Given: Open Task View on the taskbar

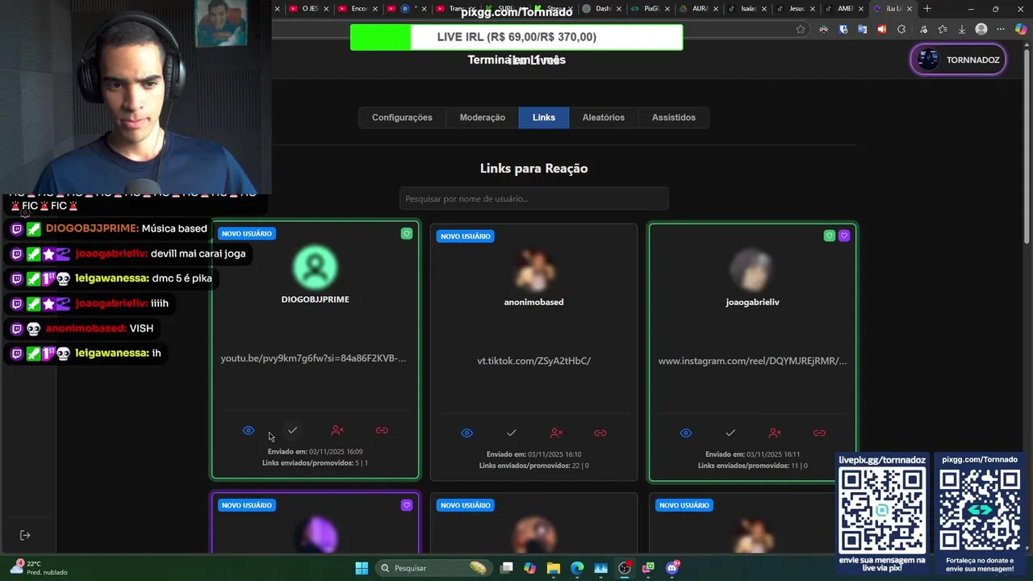Looking at the screenshot, I should click(507, 568).
